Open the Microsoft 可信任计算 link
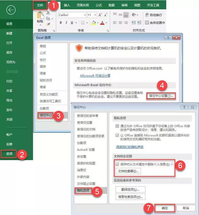Screen dimensions: 199x215 point(95,76)
